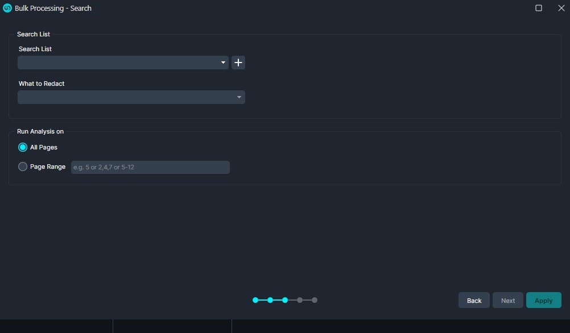Click the Apply button
Viewport: 570px width, 333px height.
click(x=543, y=300)
